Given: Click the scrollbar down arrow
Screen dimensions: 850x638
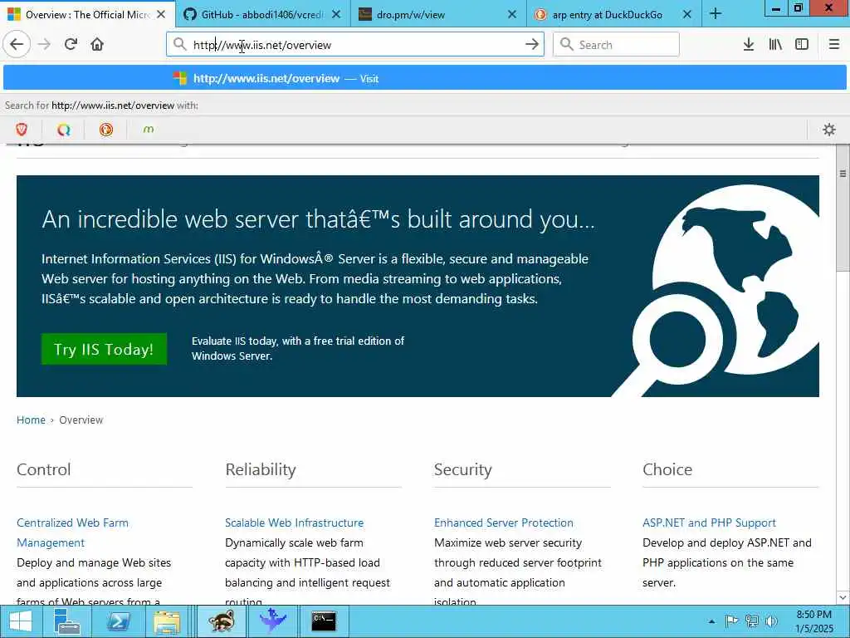Looking at the screenshot, I should (843, 597).
